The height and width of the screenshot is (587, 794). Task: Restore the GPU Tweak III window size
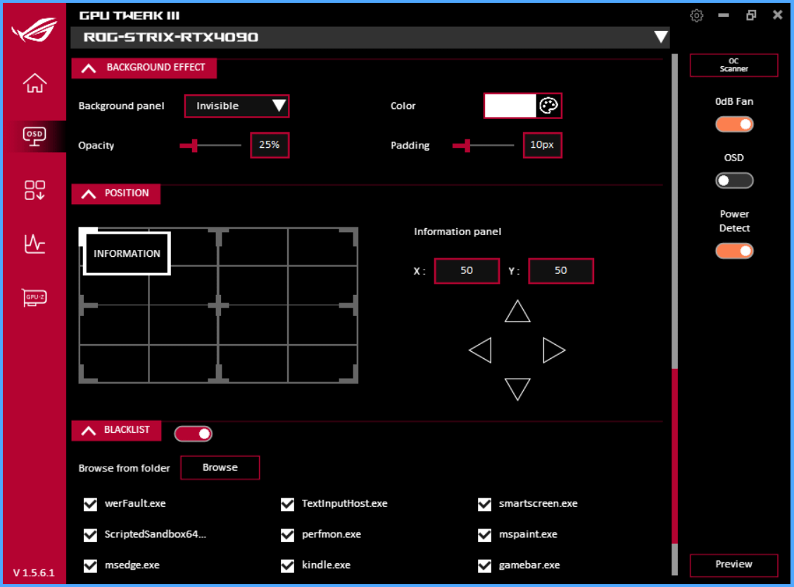[751, 15]
